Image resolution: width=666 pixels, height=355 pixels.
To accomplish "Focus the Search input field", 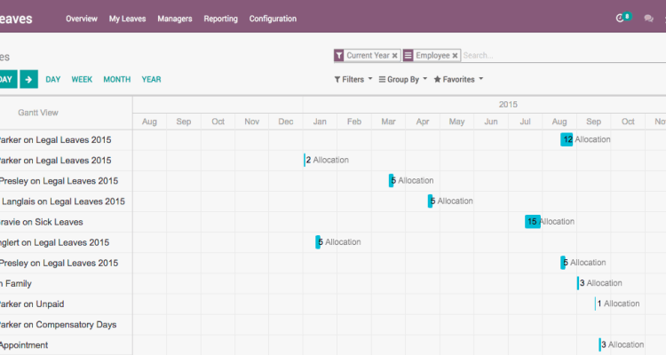I will pos(564,56).
